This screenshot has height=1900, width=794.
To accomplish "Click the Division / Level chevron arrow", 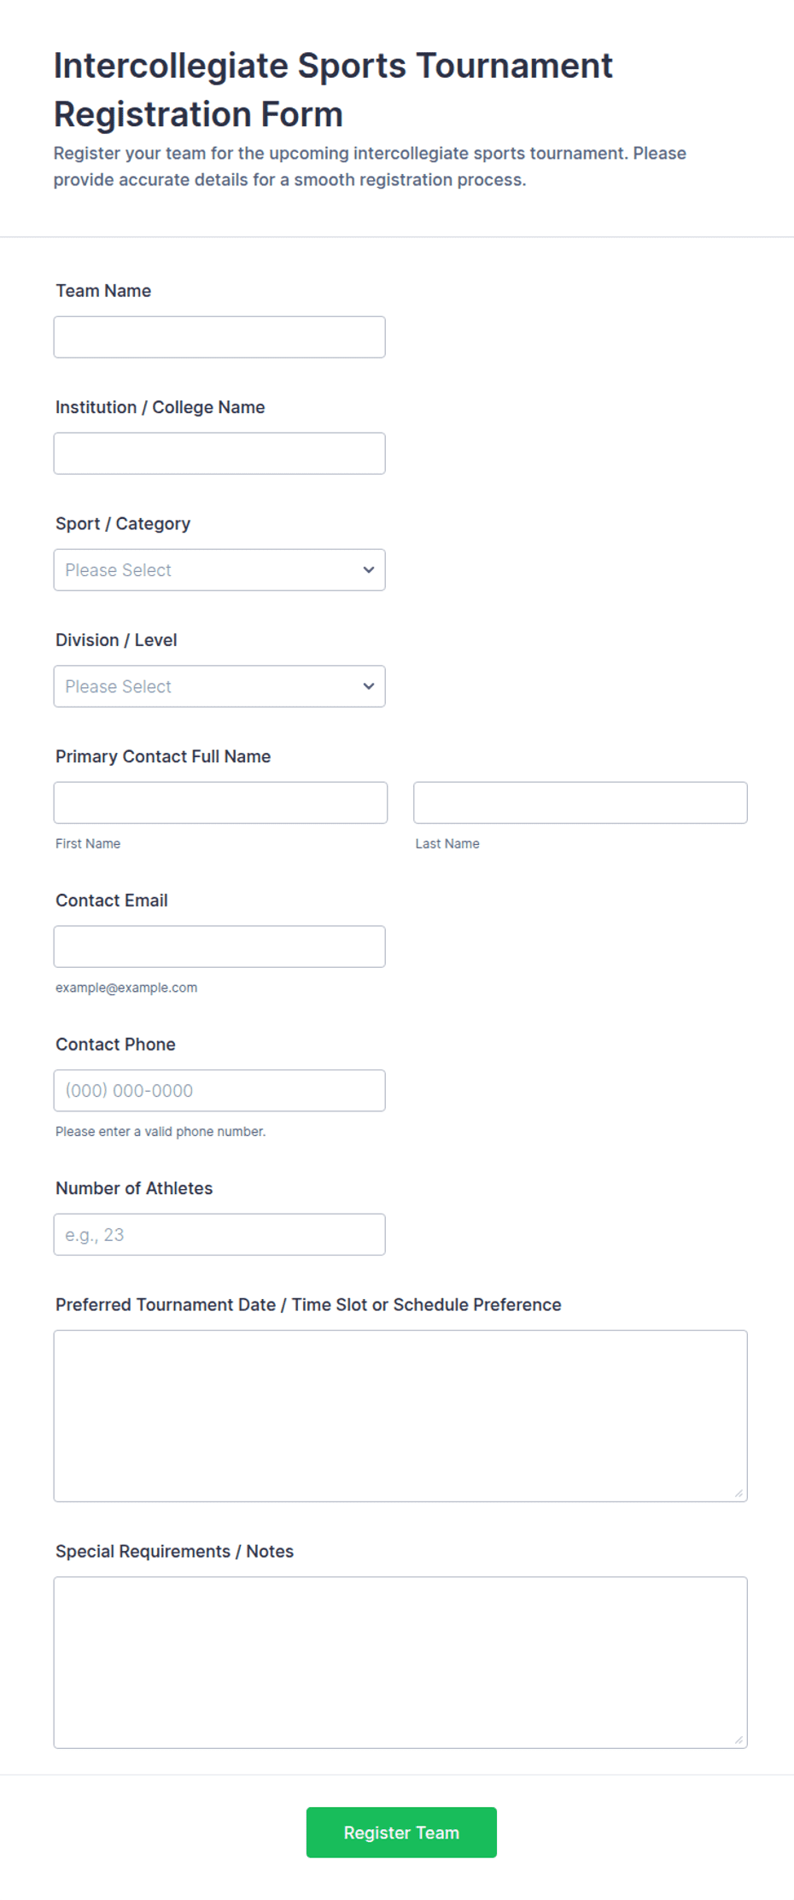I will point(369,686).
